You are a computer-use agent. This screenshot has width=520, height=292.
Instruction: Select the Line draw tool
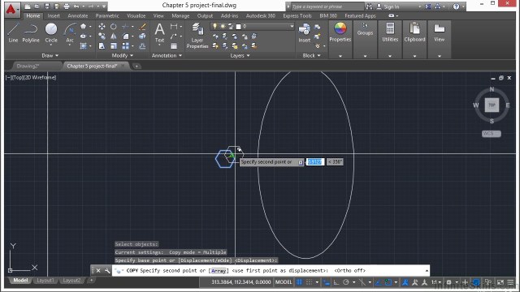point(13,32)
